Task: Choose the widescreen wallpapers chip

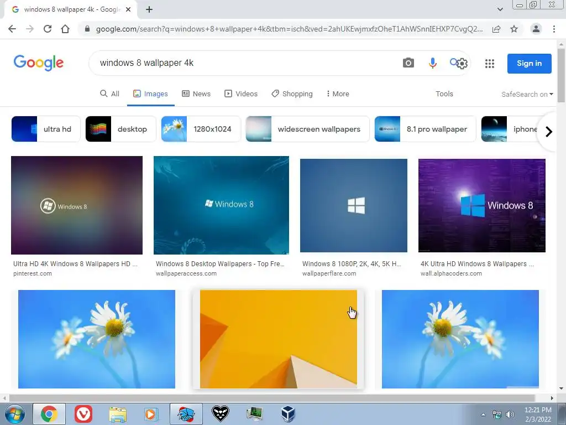Action: 307,129
